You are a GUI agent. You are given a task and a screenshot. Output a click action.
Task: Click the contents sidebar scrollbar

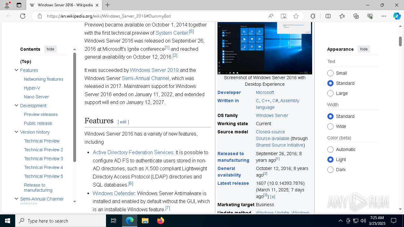pos(74,107)
